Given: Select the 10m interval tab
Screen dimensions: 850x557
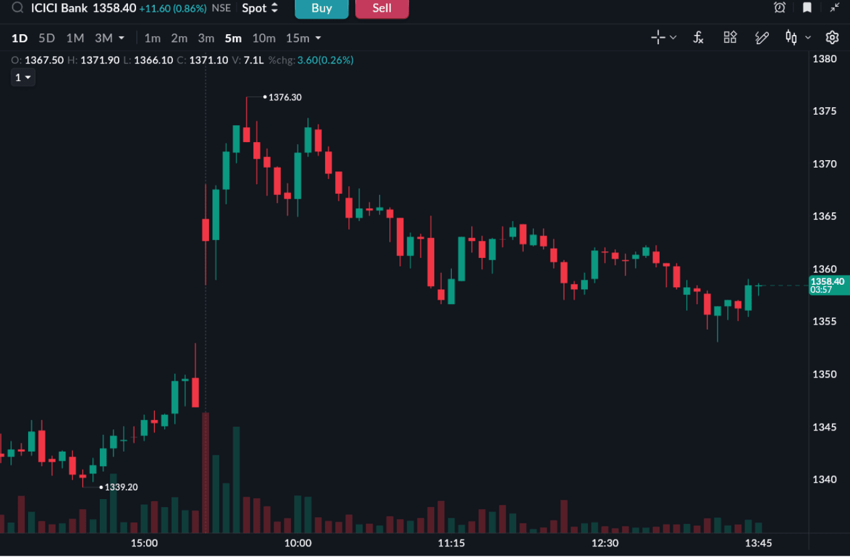Looking at the screenshot, I should [x=263, y=38].
